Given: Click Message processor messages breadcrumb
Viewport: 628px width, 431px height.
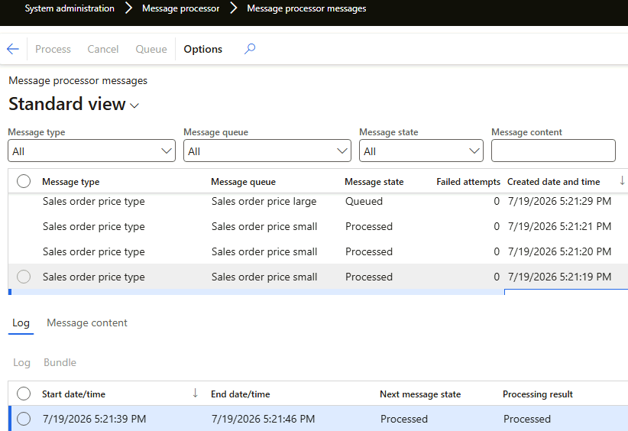Looking at the screenshot, I should pos(306,8).
